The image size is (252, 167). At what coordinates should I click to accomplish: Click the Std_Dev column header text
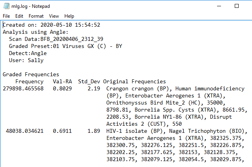(89, 81)
